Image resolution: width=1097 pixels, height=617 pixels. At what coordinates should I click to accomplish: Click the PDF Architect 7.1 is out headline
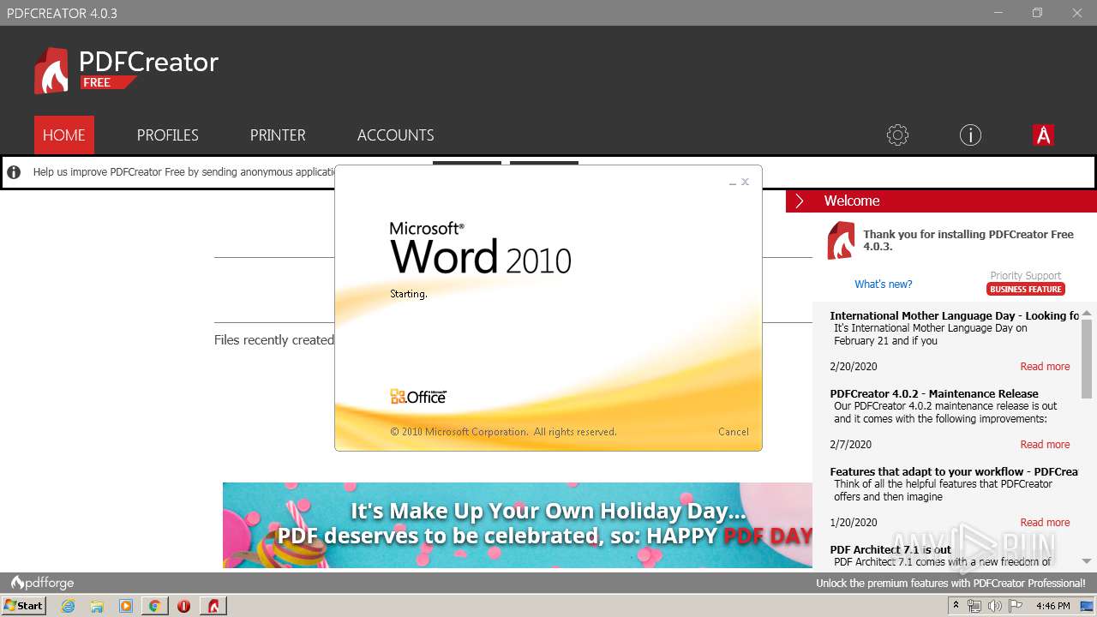[890, 549]
